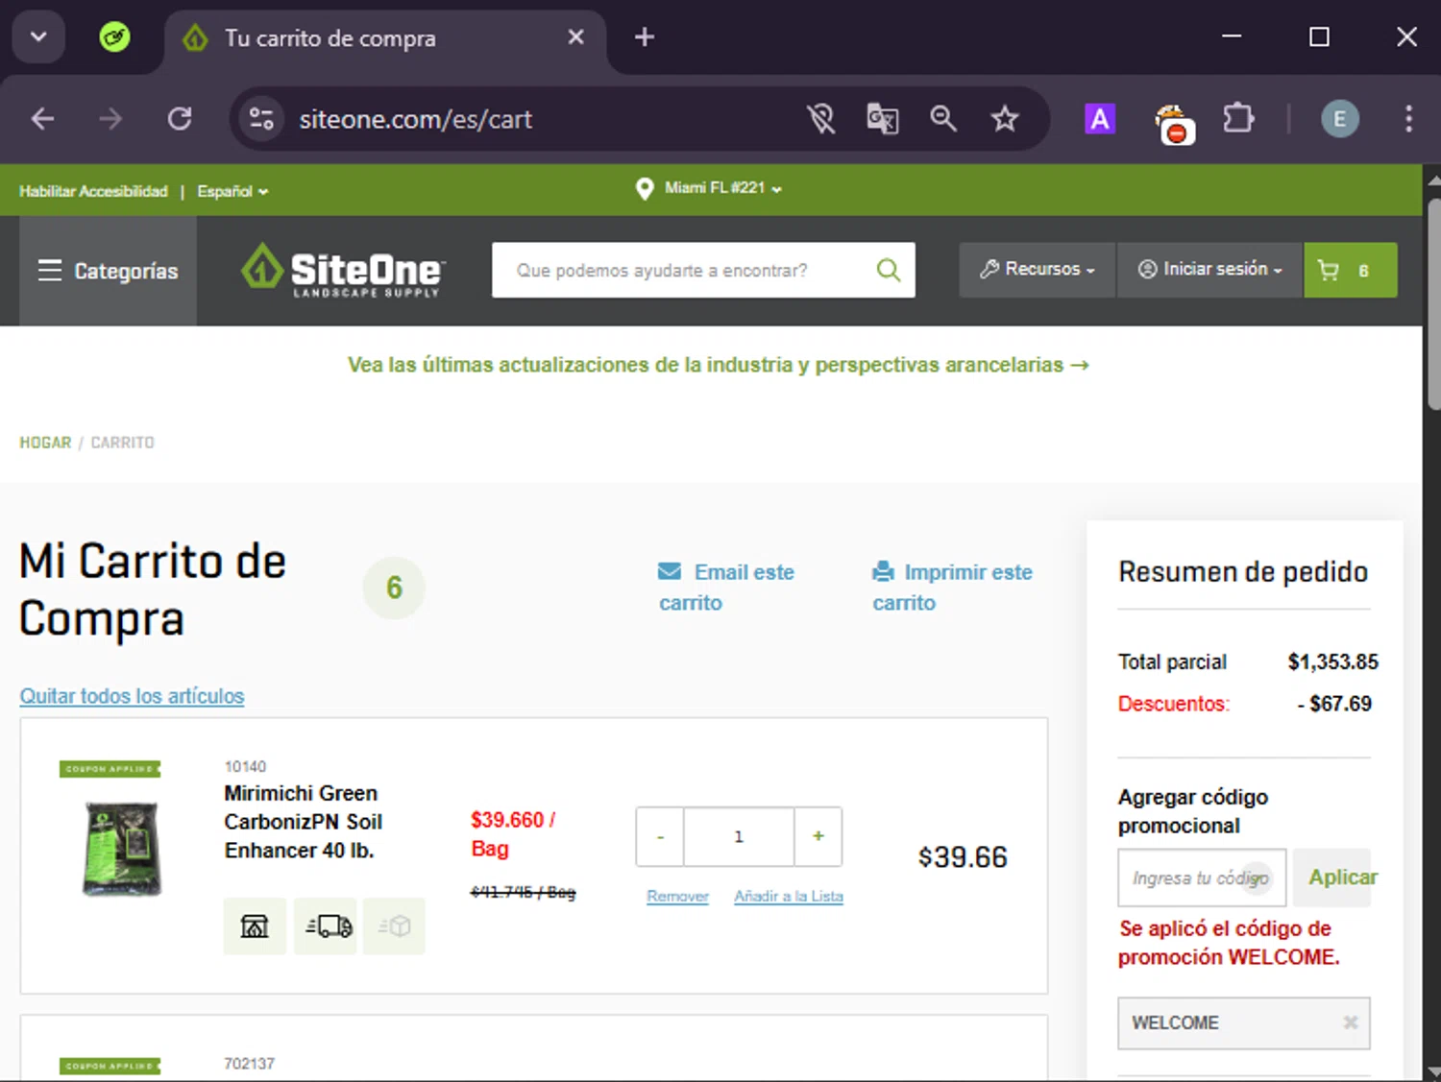Open zoom magnifier icon in address bar

click(943, 119)
